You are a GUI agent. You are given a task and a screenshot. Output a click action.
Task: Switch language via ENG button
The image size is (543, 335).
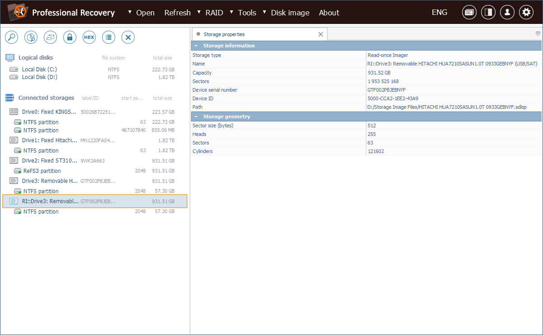[x=440, y=12]
